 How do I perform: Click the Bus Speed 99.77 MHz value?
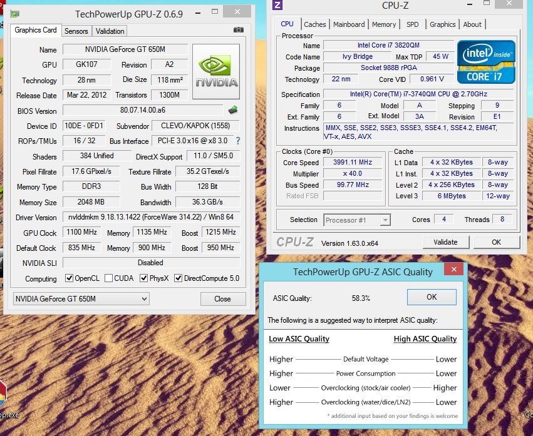(x=353, y=185)
